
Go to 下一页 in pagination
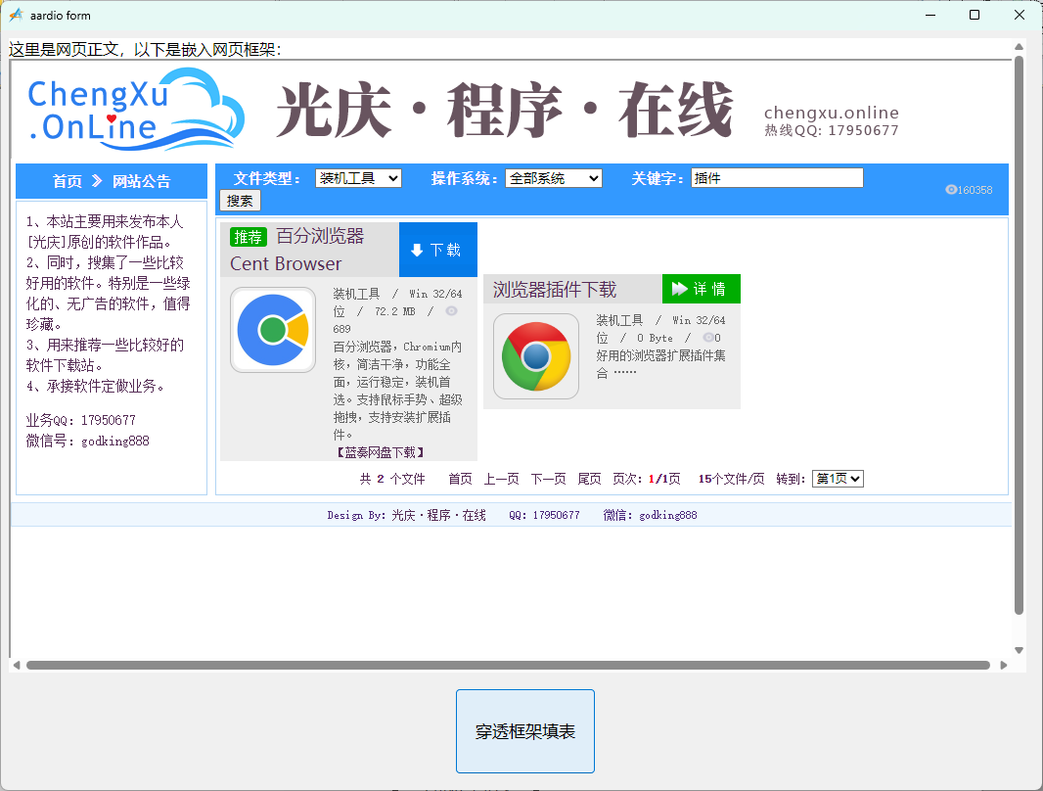(x=548, y=479)
